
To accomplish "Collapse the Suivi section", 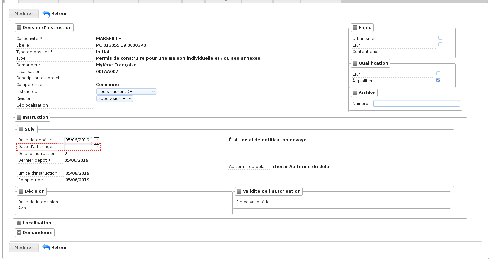I will click(x=21, y=129).
